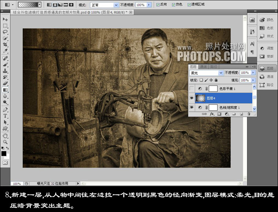Select the Rectangular Marquee tool

point(5,26)
